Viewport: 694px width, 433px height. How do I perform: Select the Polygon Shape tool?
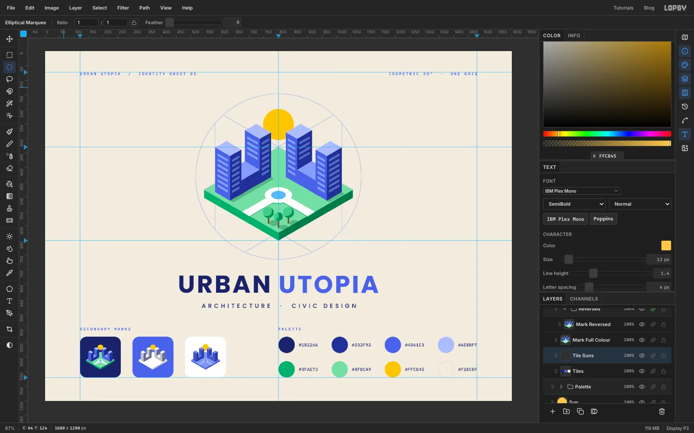coord(10,289)
